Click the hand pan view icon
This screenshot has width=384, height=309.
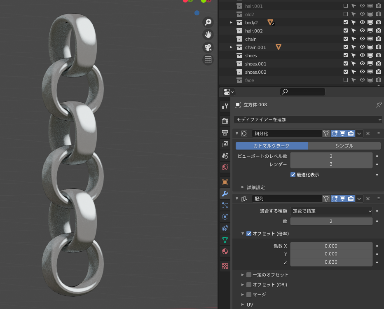(208, 35)
